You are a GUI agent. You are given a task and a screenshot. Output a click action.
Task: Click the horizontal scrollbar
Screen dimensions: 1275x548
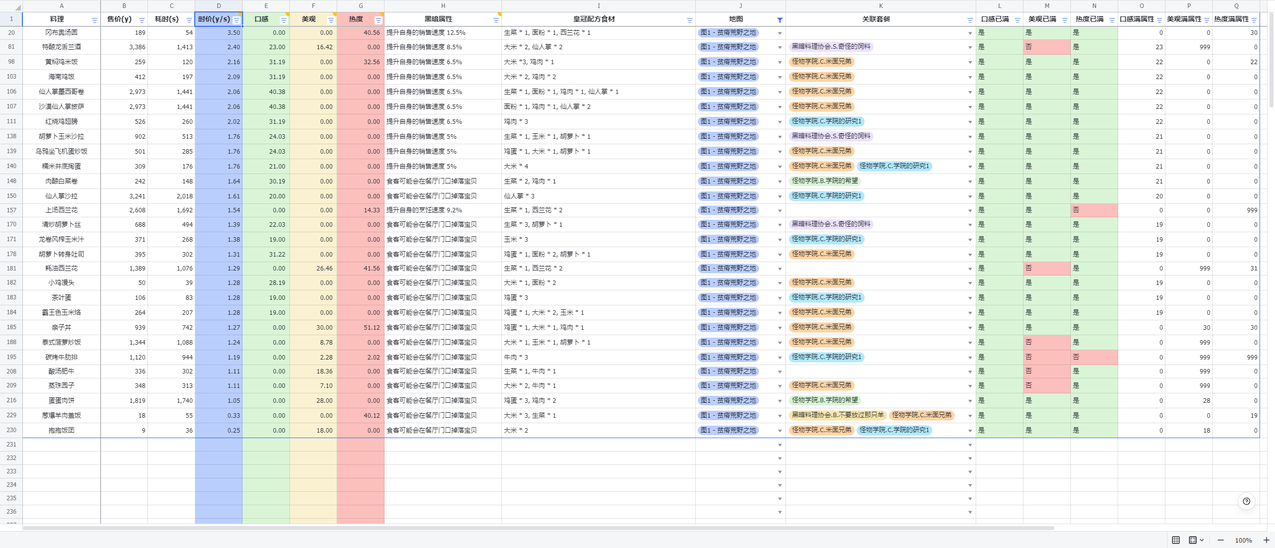[x=538, y=528]
